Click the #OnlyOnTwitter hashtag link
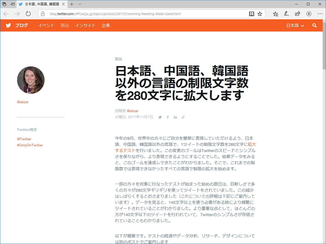Image resolution: width=326 pixels, height=244 pixels. tap(30, 145)
